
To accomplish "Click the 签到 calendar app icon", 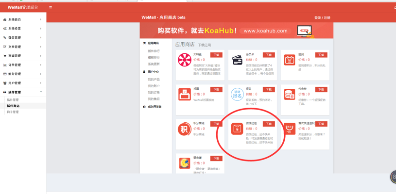I will [290, 60].
